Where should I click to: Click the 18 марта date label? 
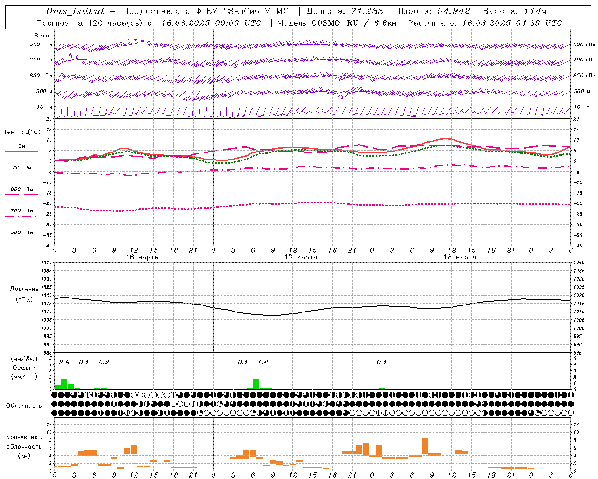460,257
